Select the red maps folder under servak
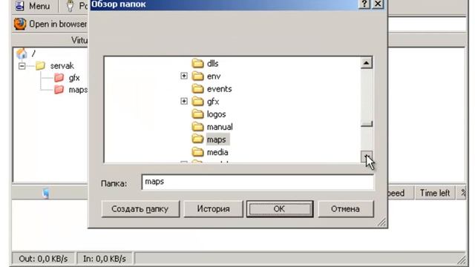This screenshot has width=475, height=267. pos(71,90)
